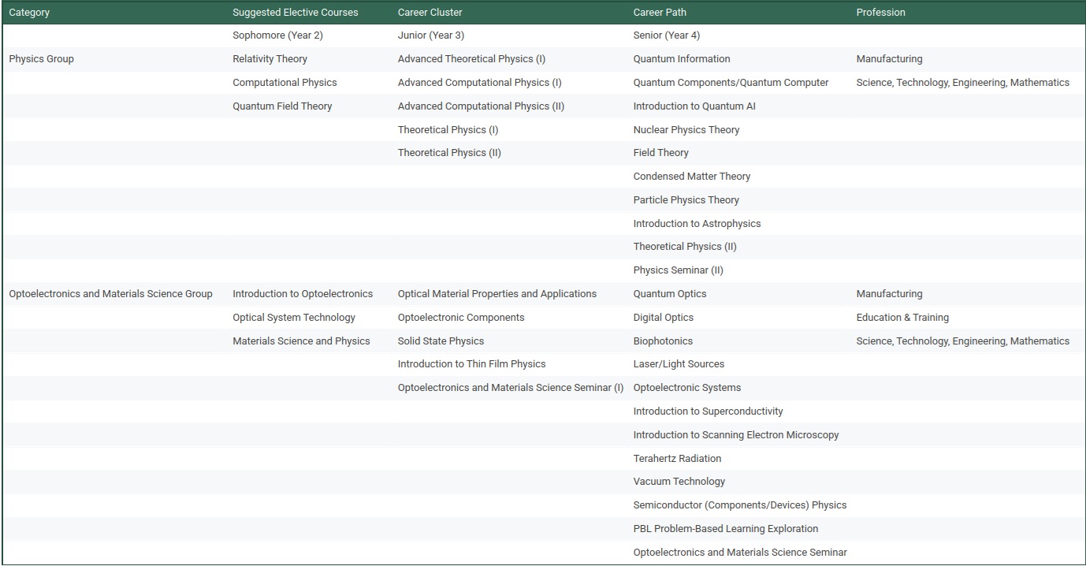Click the Career Cluster column header
The height and width of the screenshot is (566, 1086).
click(x=430, y=13)
